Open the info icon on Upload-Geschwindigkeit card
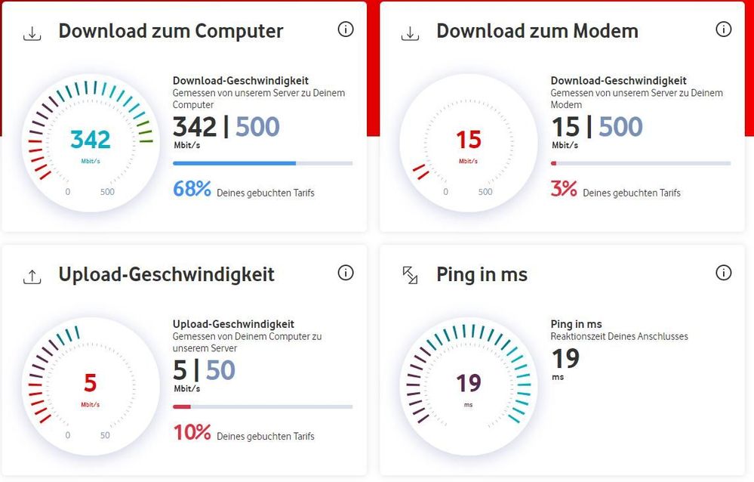Image resolution: width=754 pixels, height=482 pixels. [346, 273]
